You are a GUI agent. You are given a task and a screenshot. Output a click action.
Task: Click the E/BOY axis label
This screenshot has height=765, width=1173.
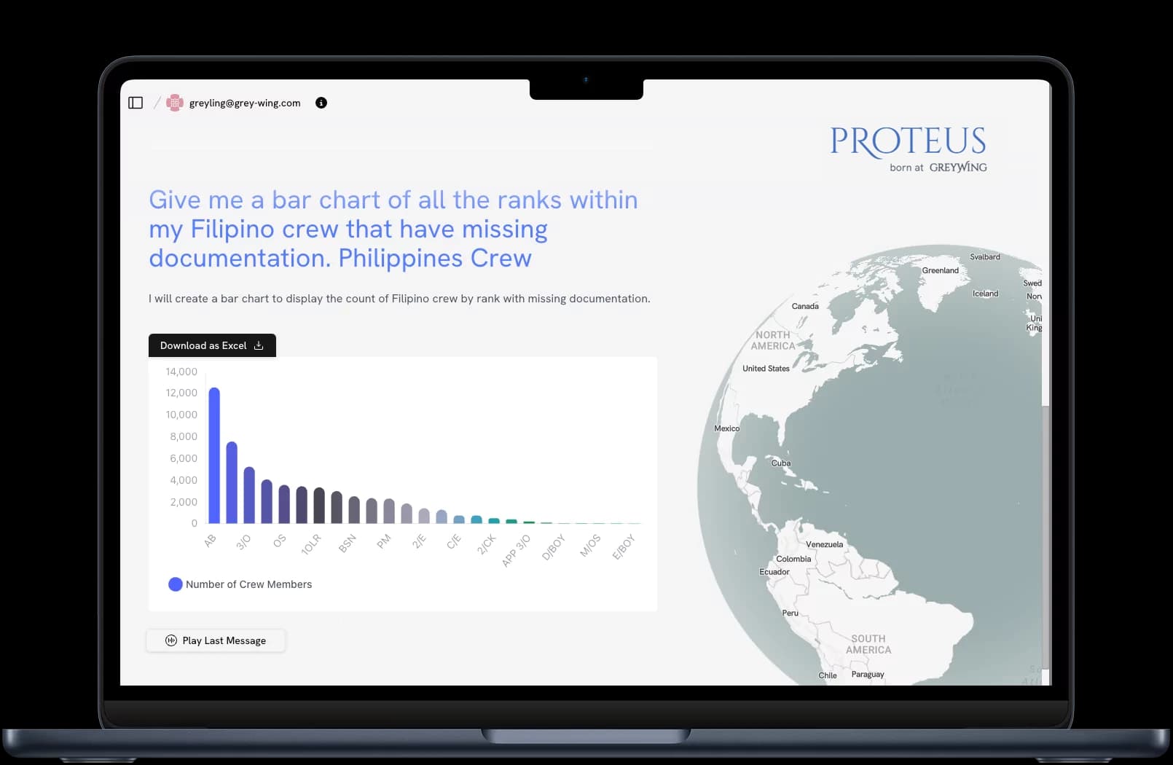[624, 546]
